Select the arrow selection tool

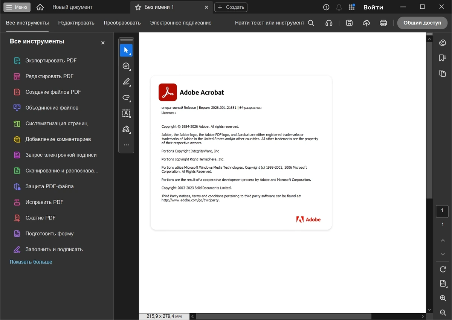click(x=126, y=50)
